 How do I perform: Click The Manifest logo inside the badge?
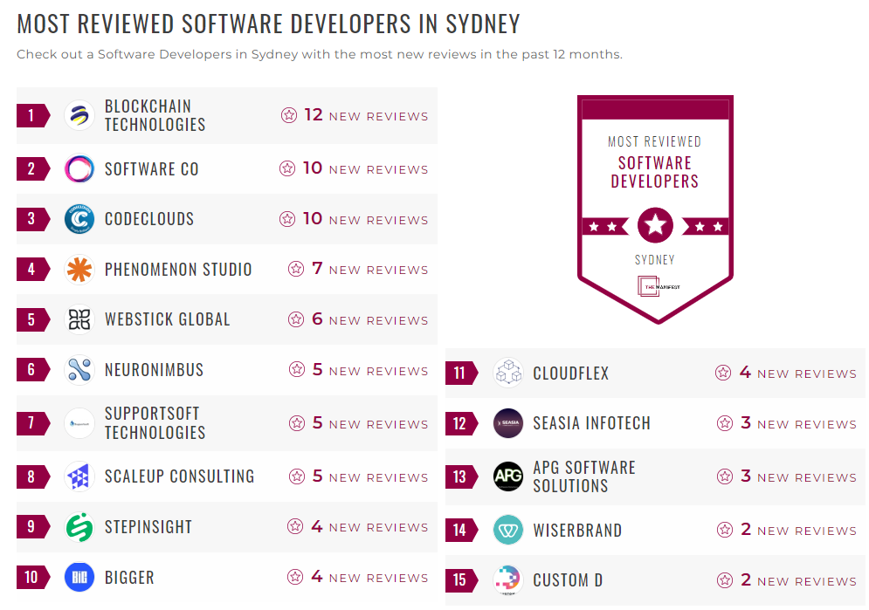[655, 285]
